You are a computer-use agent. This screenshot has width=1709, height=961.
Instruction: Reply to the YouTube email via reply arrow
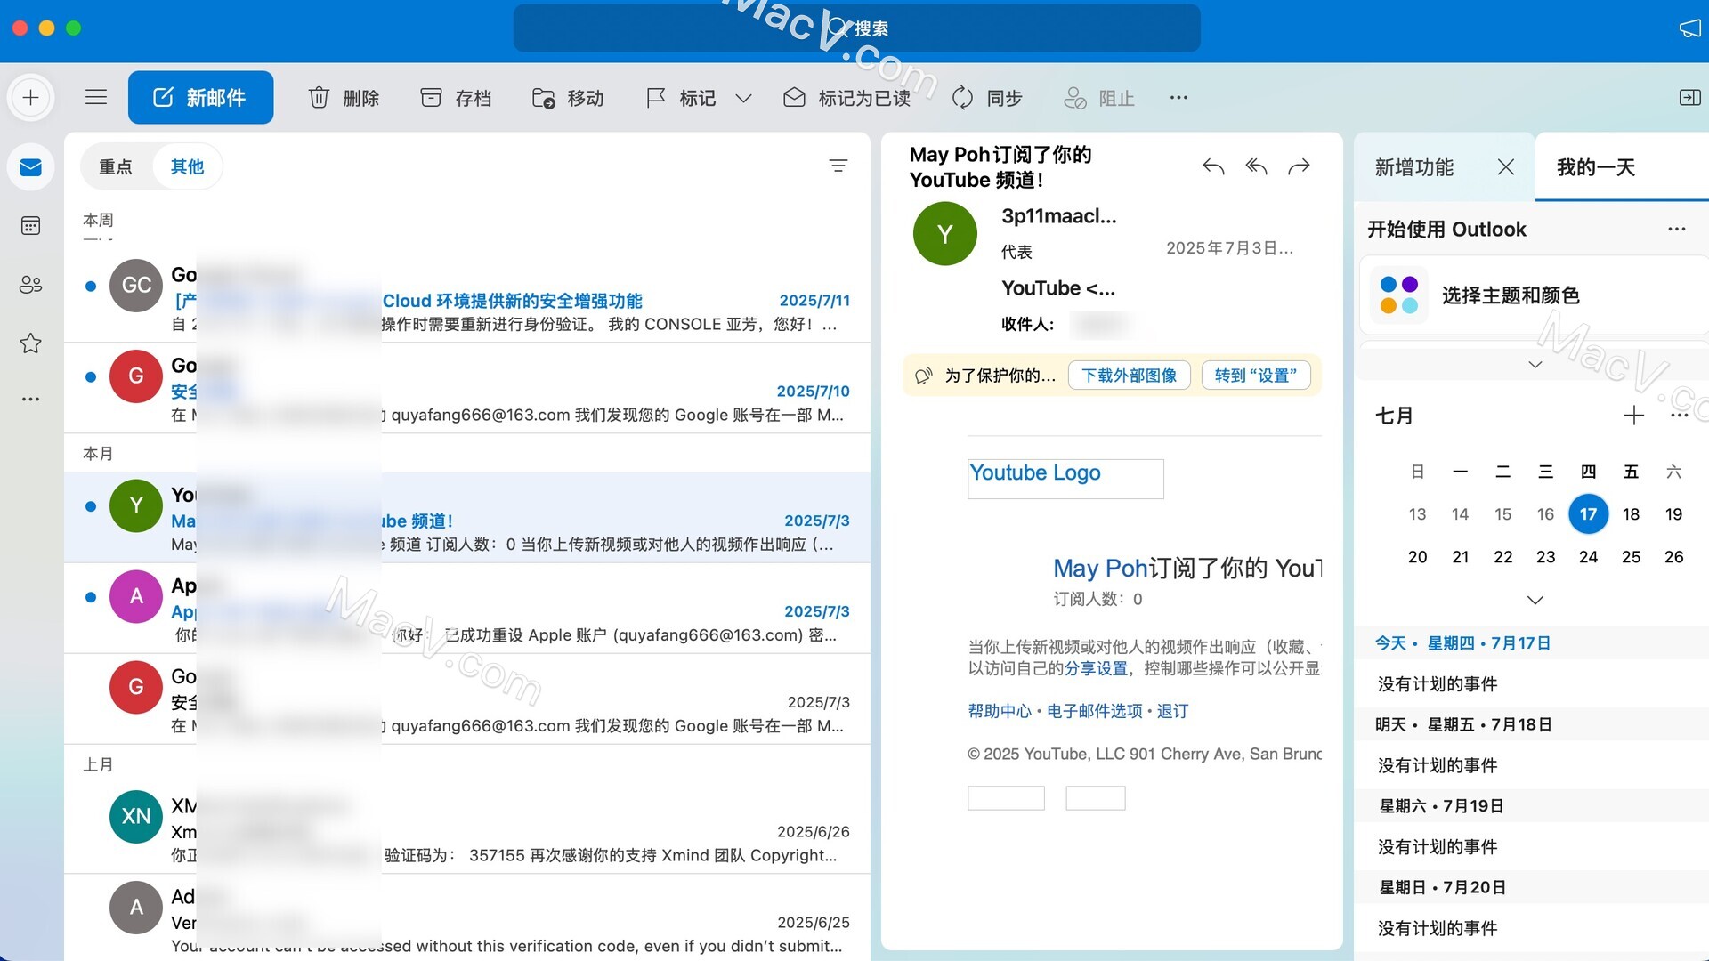tap(1212, 166)
